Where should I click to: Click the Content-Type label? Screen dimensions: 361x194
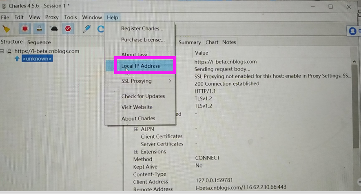coord(149,174)
